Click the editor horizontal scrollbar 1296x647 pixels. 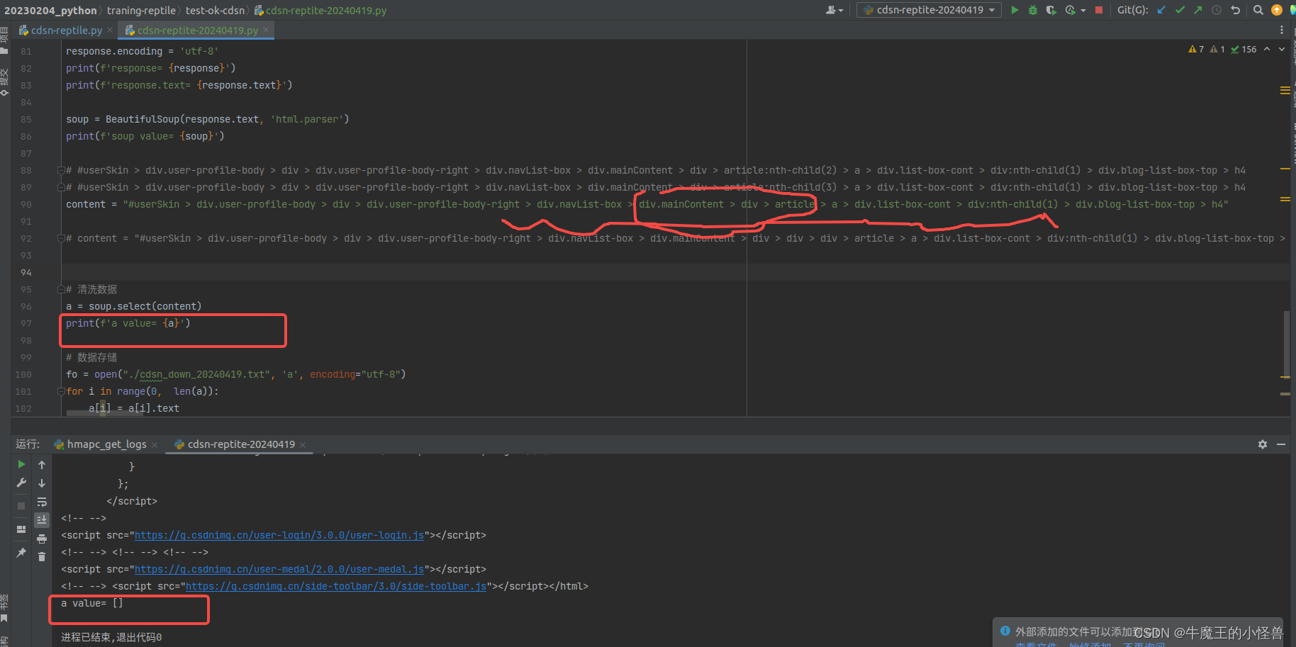(104, 412)
